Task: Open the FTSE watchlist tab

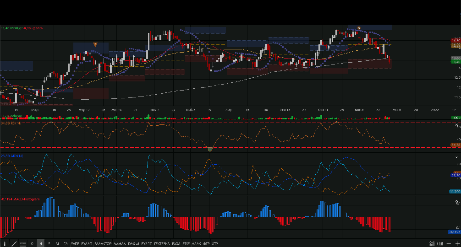Action: pos(186,244)
